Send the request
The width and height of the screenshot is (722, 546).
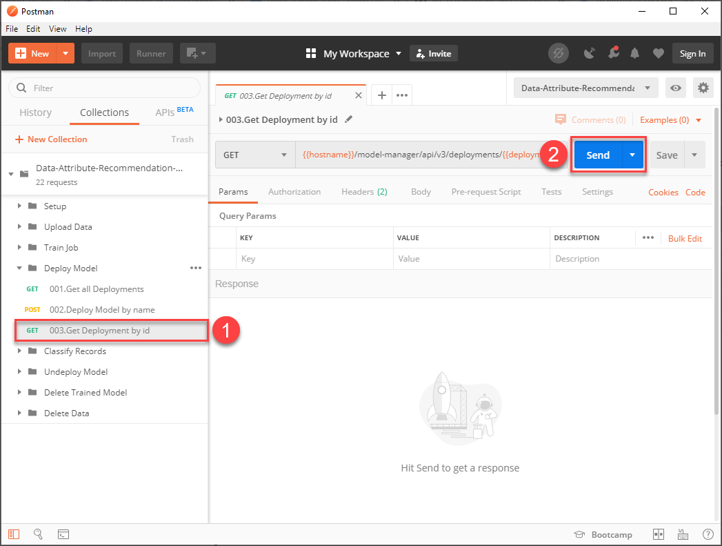[x=598, y=155]
